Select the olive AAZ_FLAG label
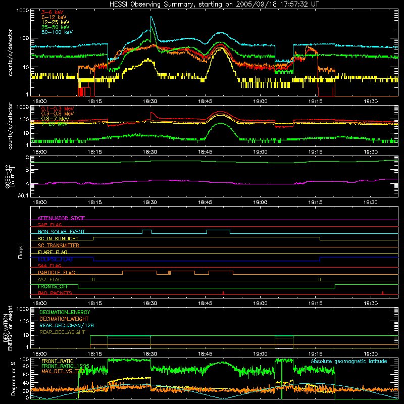 (x=49, y=279)
